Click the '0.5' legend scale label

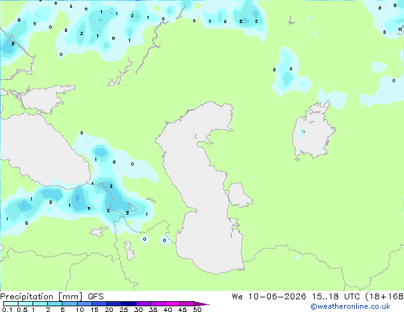(22, 309)
